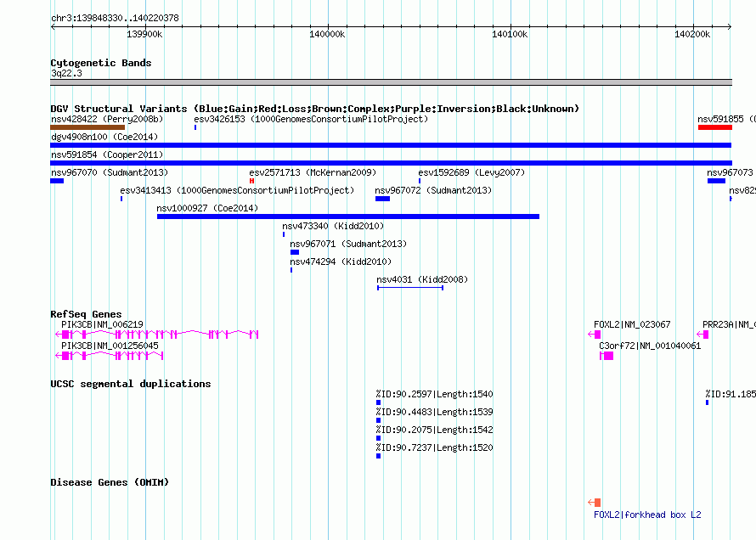Click the nsv967070 (Sudmant2013) blue marker
Image resolution: width=756 pixels, height=540 pixels.
point(57,181)
